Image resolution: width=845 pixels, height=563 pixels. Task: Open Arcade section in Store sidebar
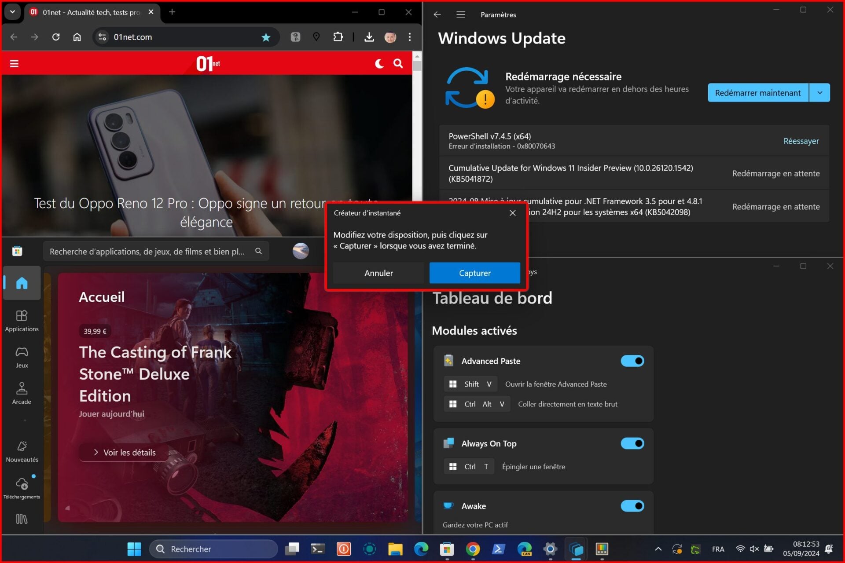[22, 393]
